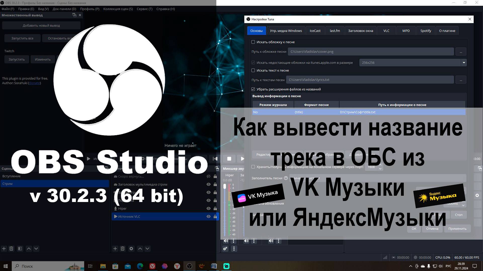The width and height of the screenshot is (483, 271).
Task: Adjust the Hiper volume slider in mixer
Action: pyautogui.click(x=225, y=186)
